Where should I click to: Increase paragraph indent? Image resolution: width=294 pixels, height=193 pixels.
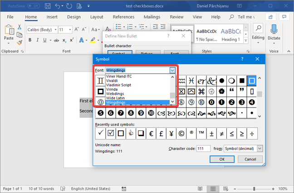coord(163,27)
